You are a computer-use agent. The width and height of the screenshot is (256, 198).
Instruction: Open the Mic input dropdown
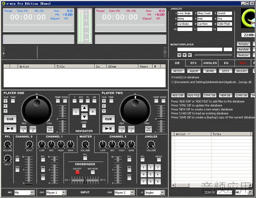[32, 192]
